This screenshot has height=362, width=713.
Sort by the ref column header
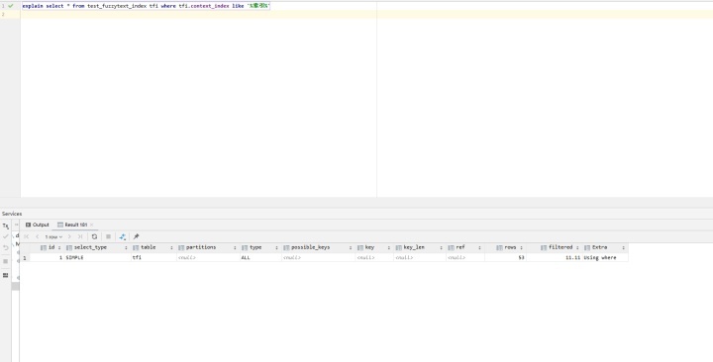tap(464, 247)
